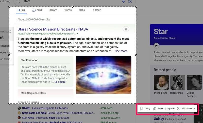This screenshot has height=123, width=203.
Task: Click See more in Star Formation card
Action: click(x=60, y=82)
